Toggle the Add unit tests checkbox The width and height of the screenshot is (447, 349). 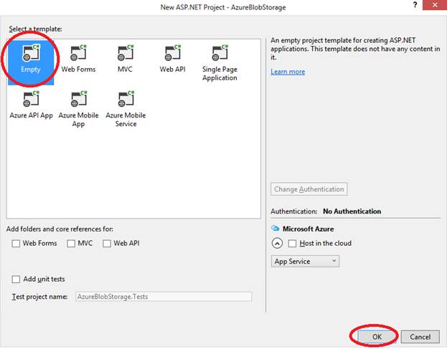point(16,279)
